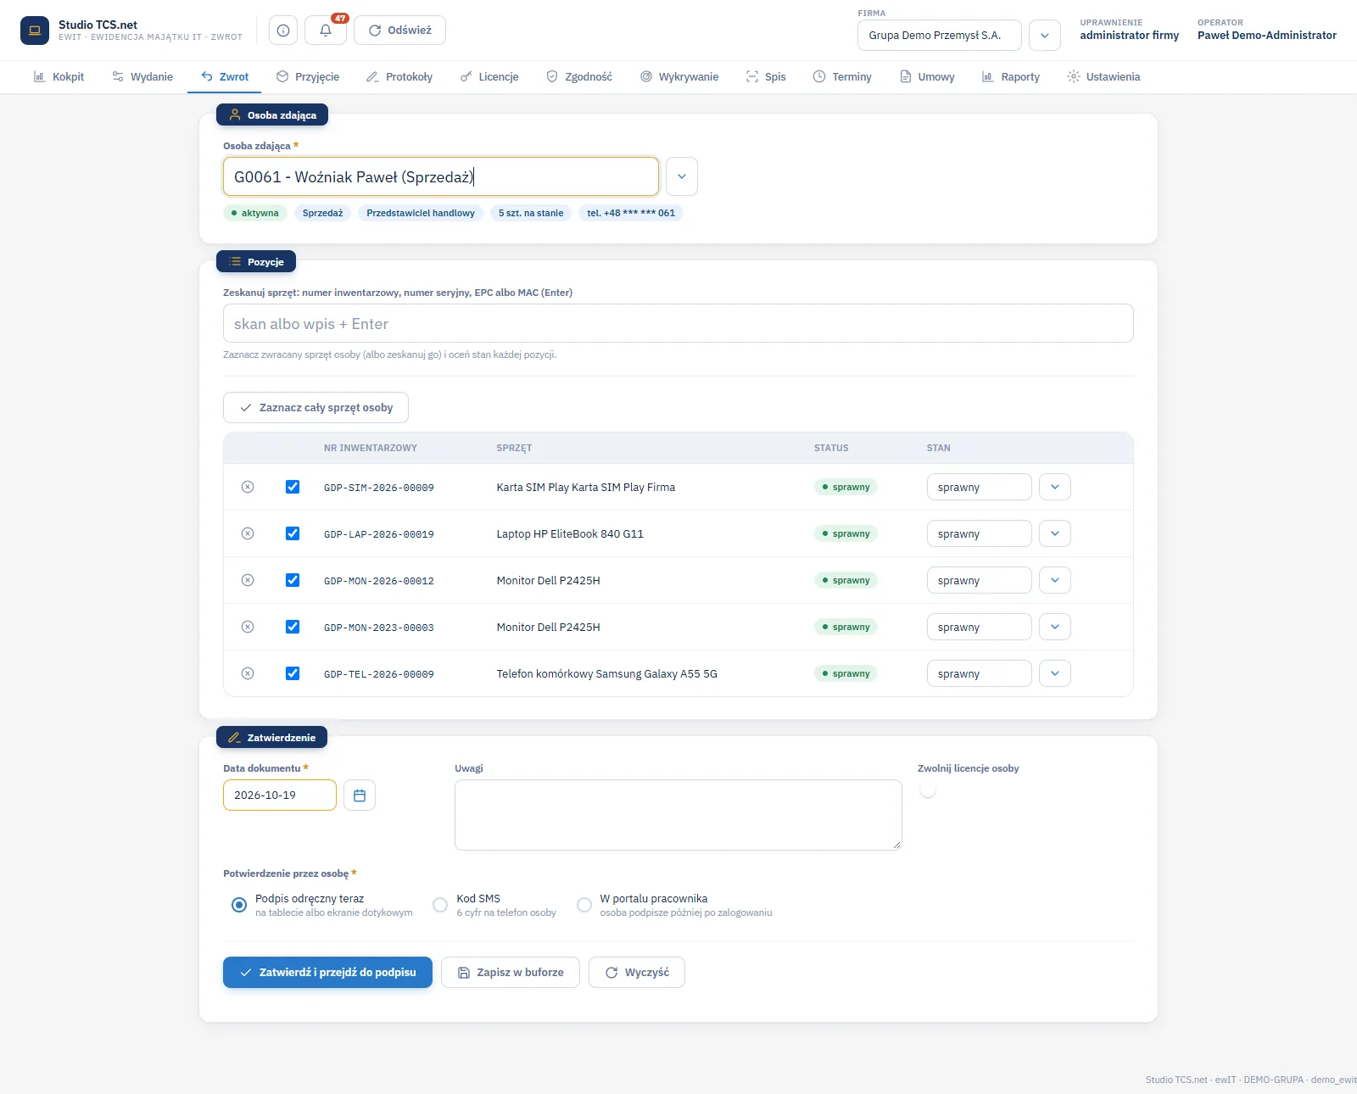The image size is (1357, 1094).
Task: Open Spis inventory section
Action: pos(766,77)
